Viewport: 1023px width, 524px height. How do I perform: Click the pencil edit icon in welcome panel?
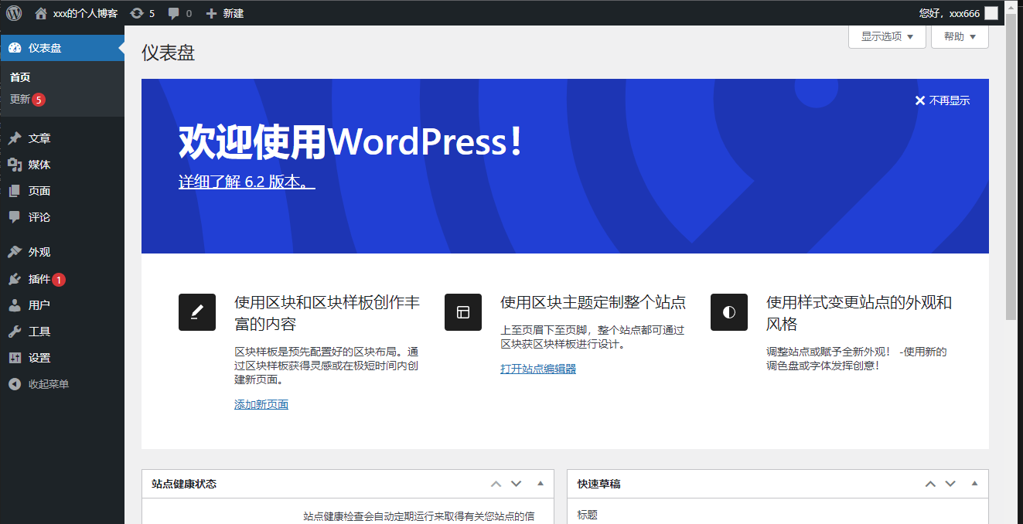197,312
